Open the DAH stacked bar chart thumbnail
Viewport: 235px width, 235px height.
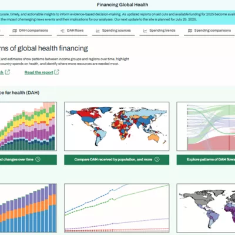click(x=28, y=126)
